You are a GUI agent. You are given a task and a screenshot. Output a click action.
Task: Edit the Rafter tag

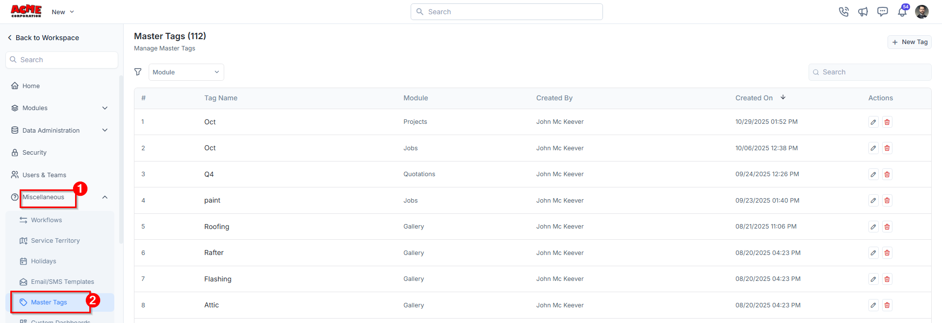click(873, 253)
